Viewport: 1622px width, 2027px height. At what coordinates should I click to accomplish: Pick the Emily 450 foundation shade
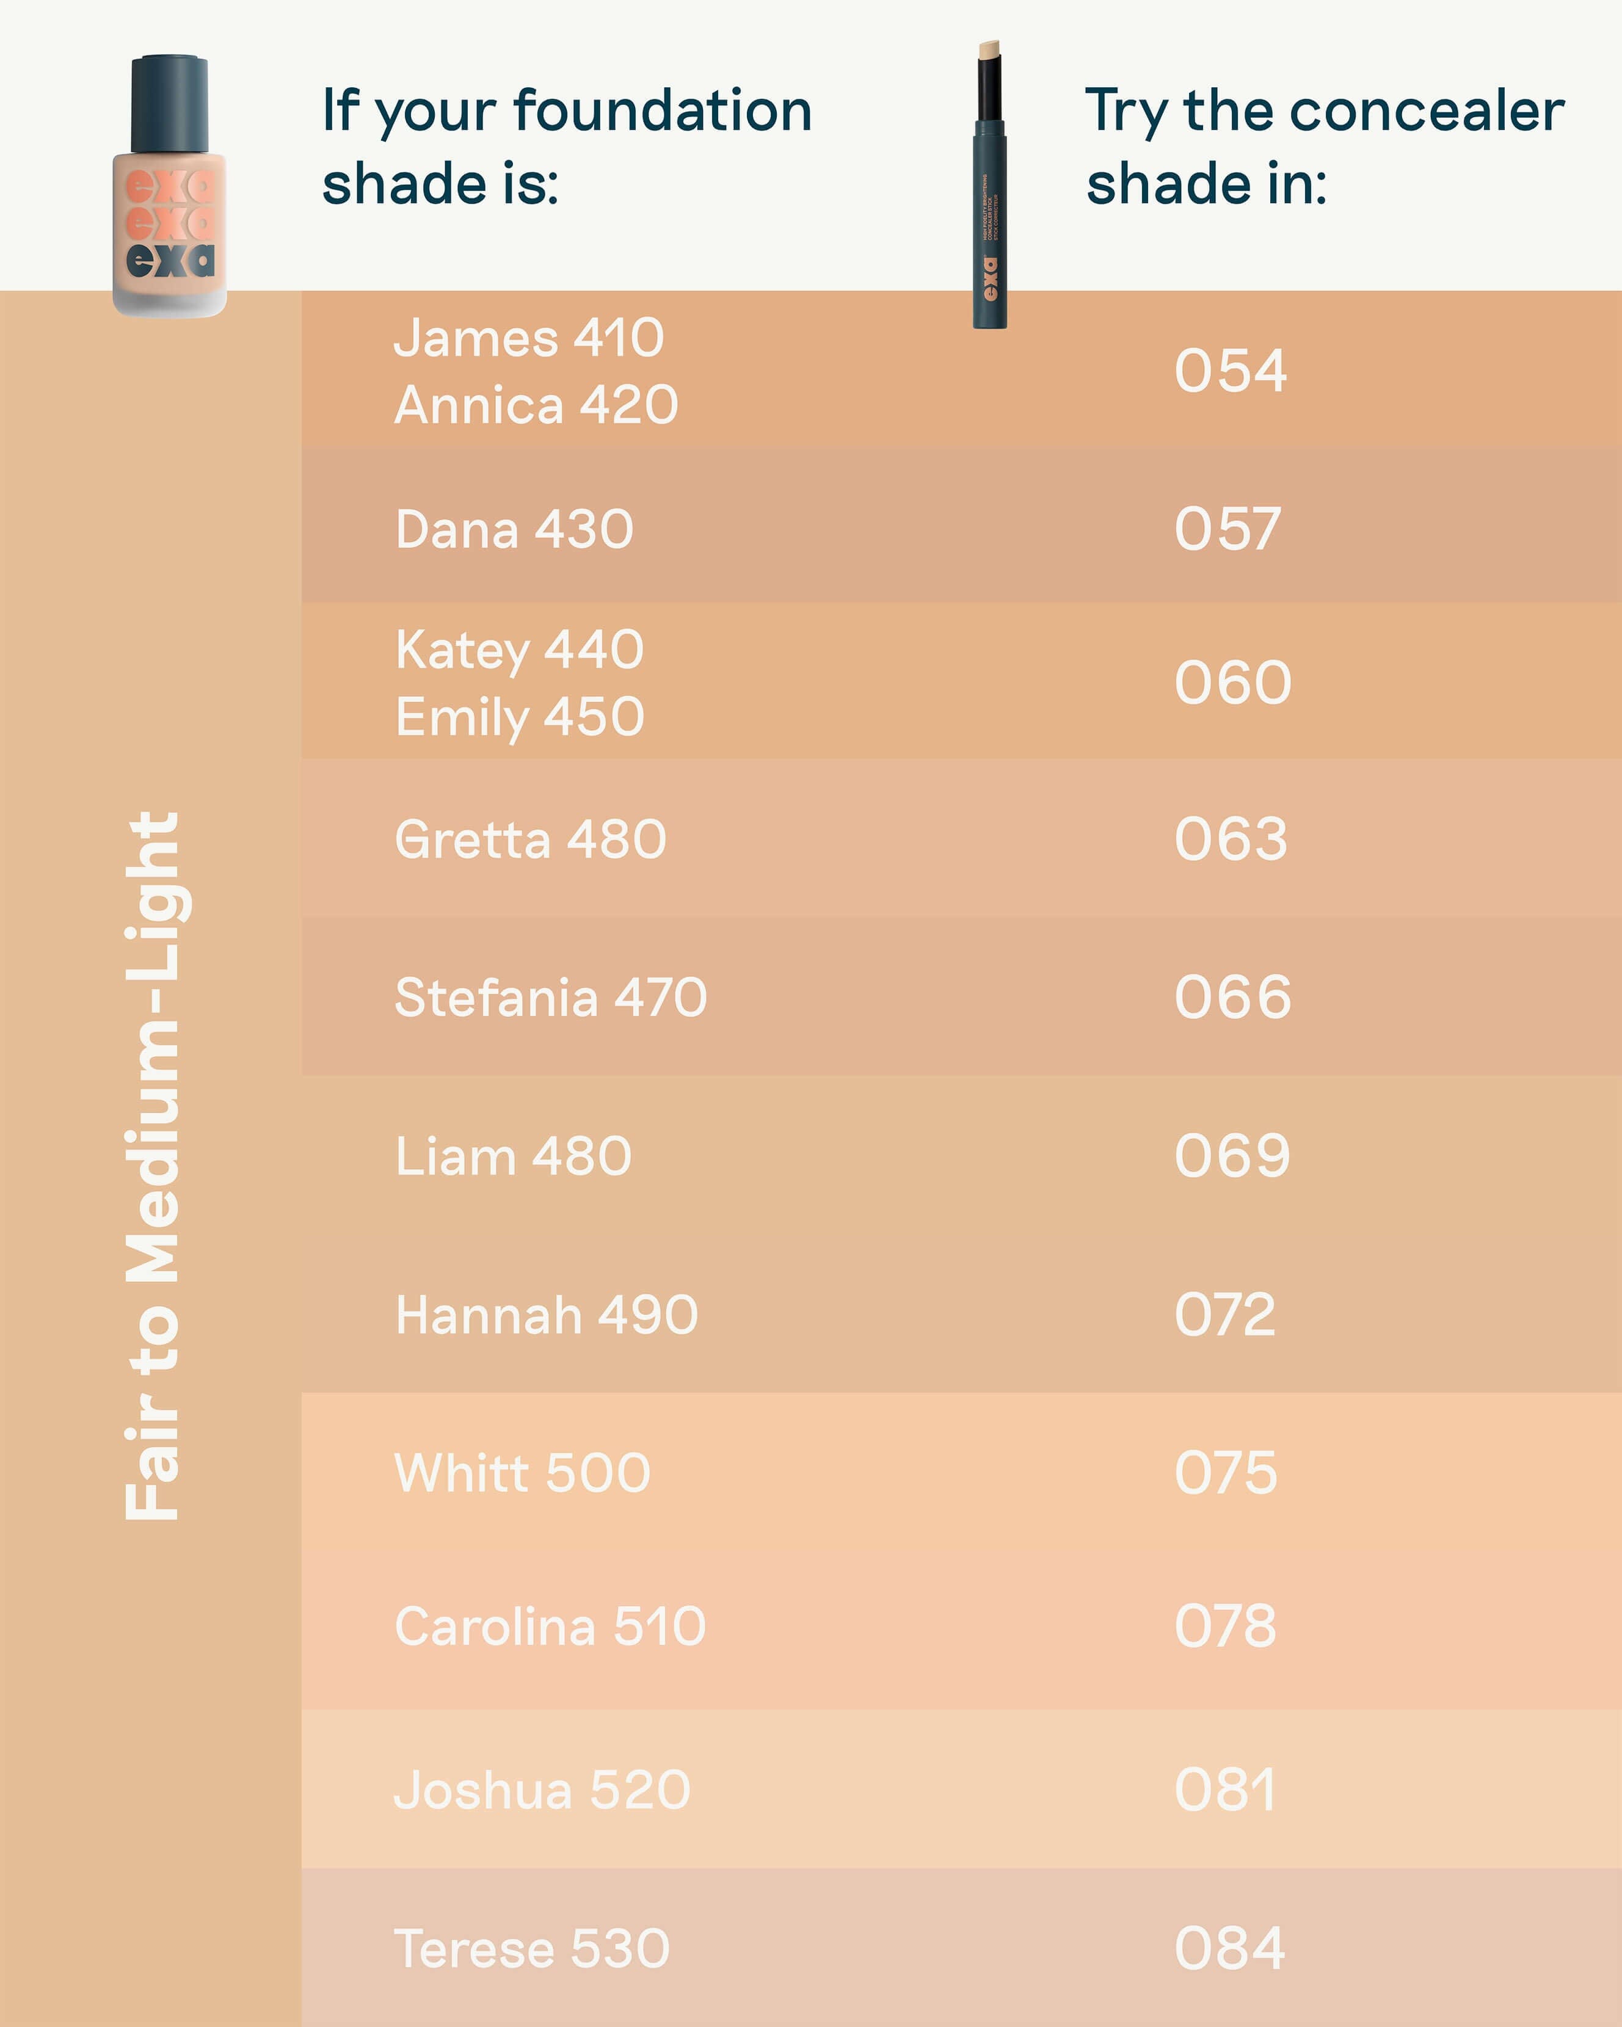[x=520, y=718]
